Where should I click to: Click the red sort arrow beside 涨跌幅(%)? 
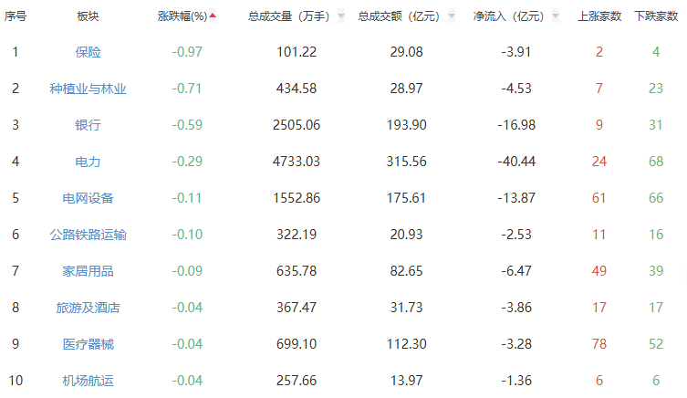pos(213,16)
